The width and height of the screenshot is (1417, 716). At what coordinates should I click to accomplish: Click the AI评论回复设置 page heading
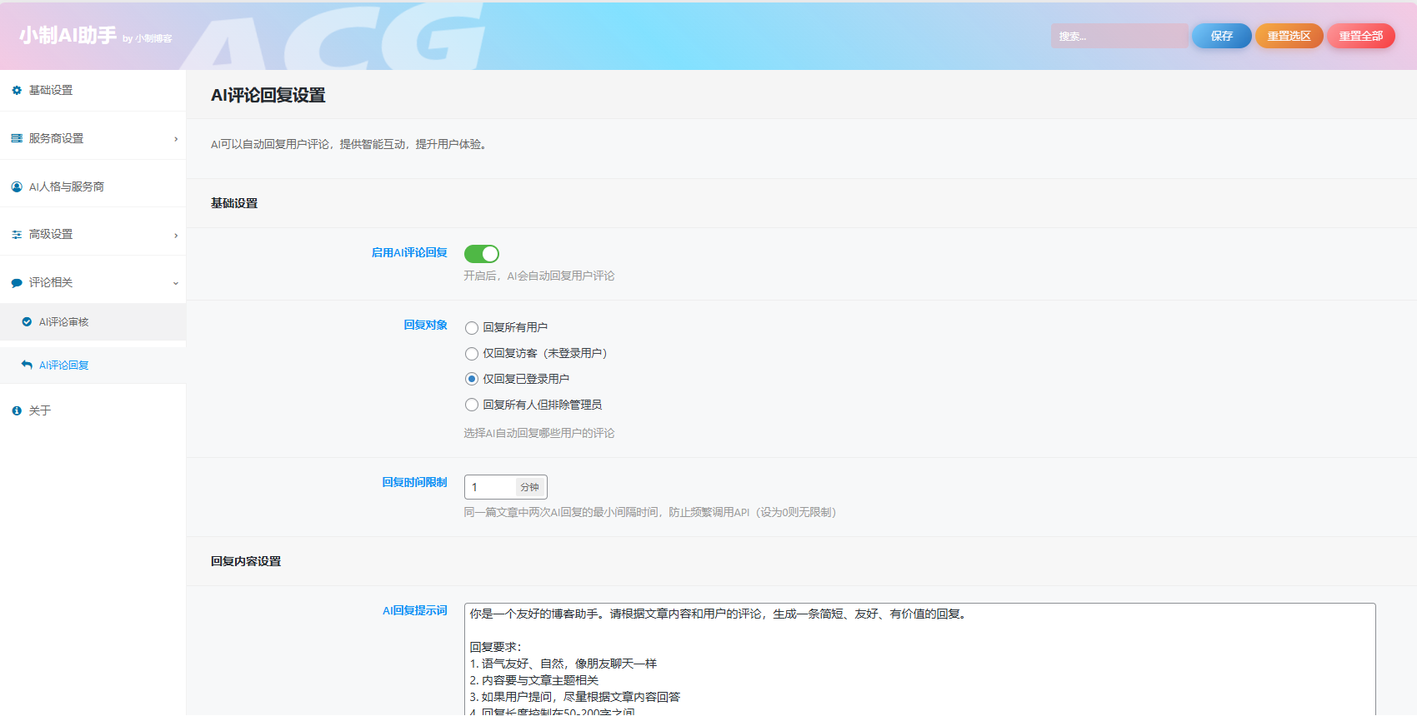268,95
